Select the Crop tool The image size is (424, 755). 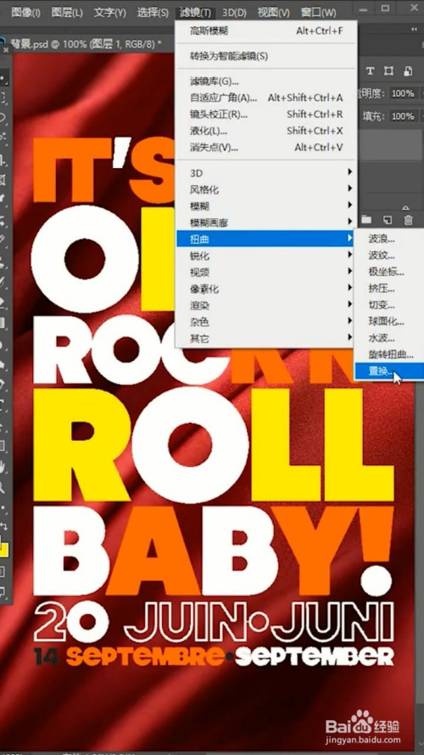(3, 160)
